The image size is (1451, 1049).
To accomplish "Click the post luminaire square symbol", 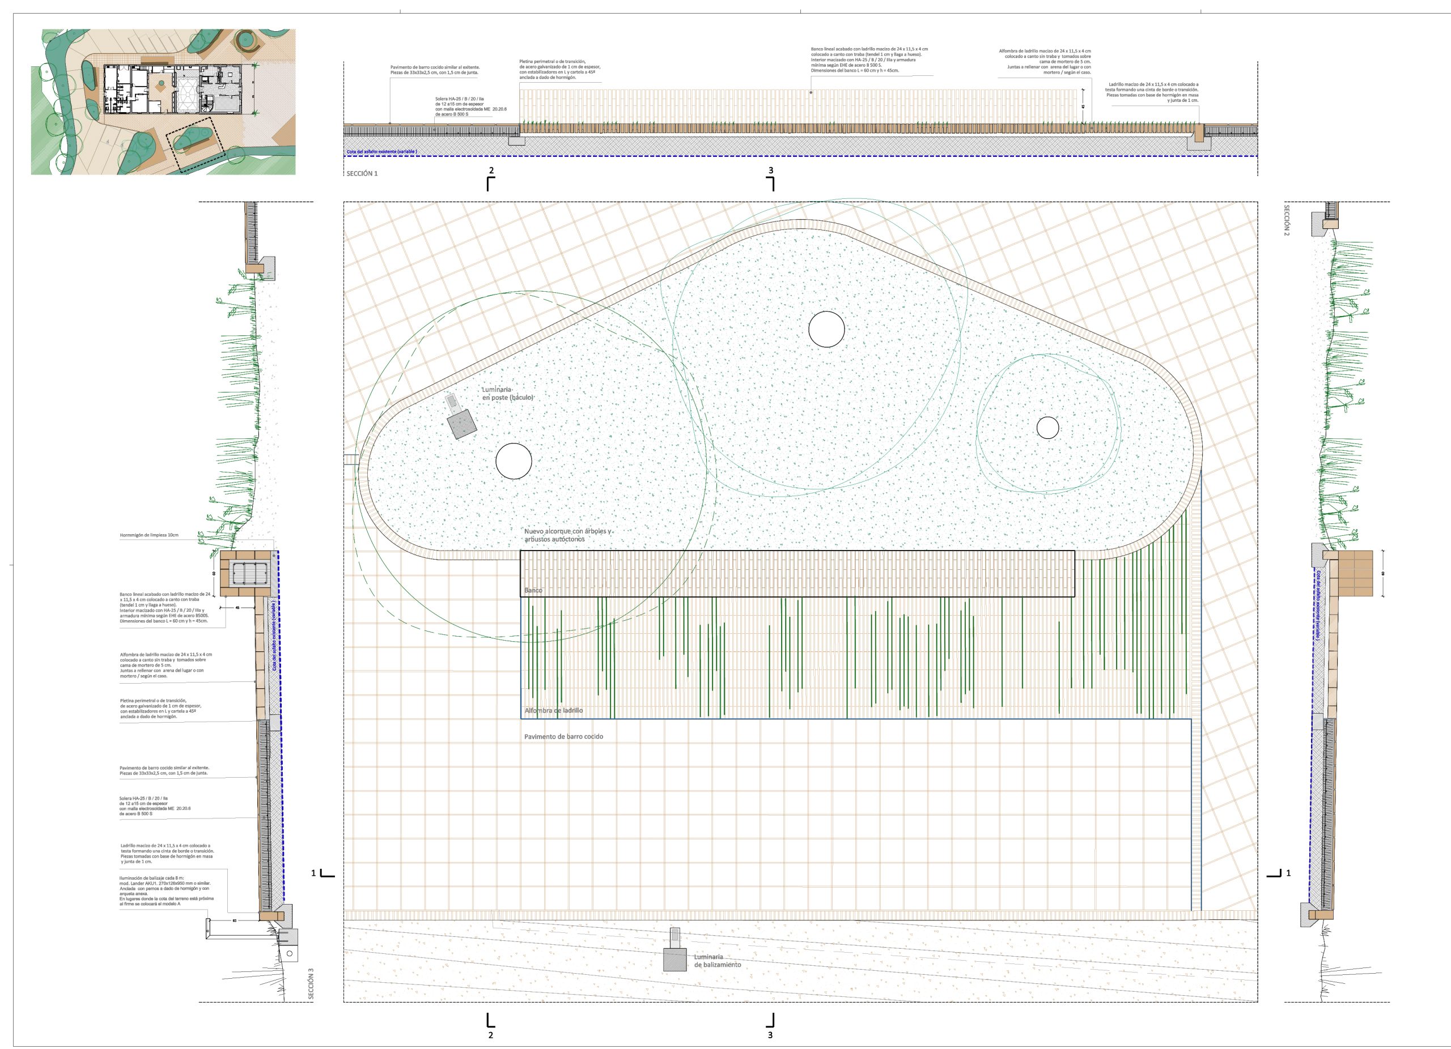I will [x=461, y=424].
